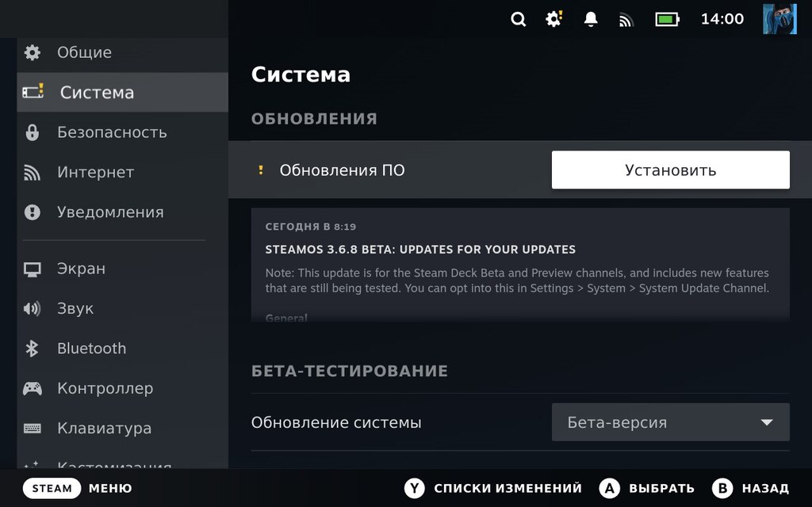Open Звук audio settings

tap(122, 309)
